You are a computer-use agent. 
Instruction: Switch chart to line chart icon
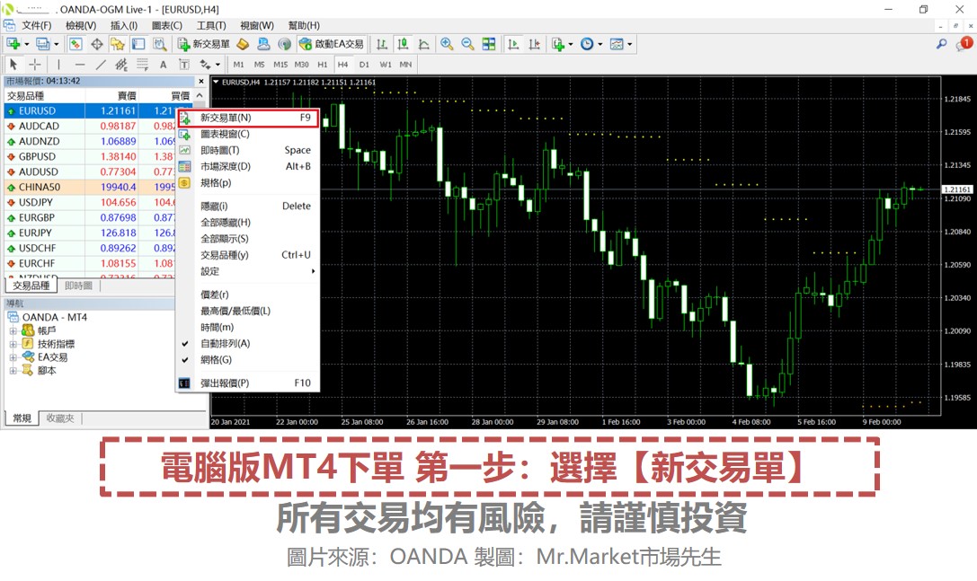[423, 44]
